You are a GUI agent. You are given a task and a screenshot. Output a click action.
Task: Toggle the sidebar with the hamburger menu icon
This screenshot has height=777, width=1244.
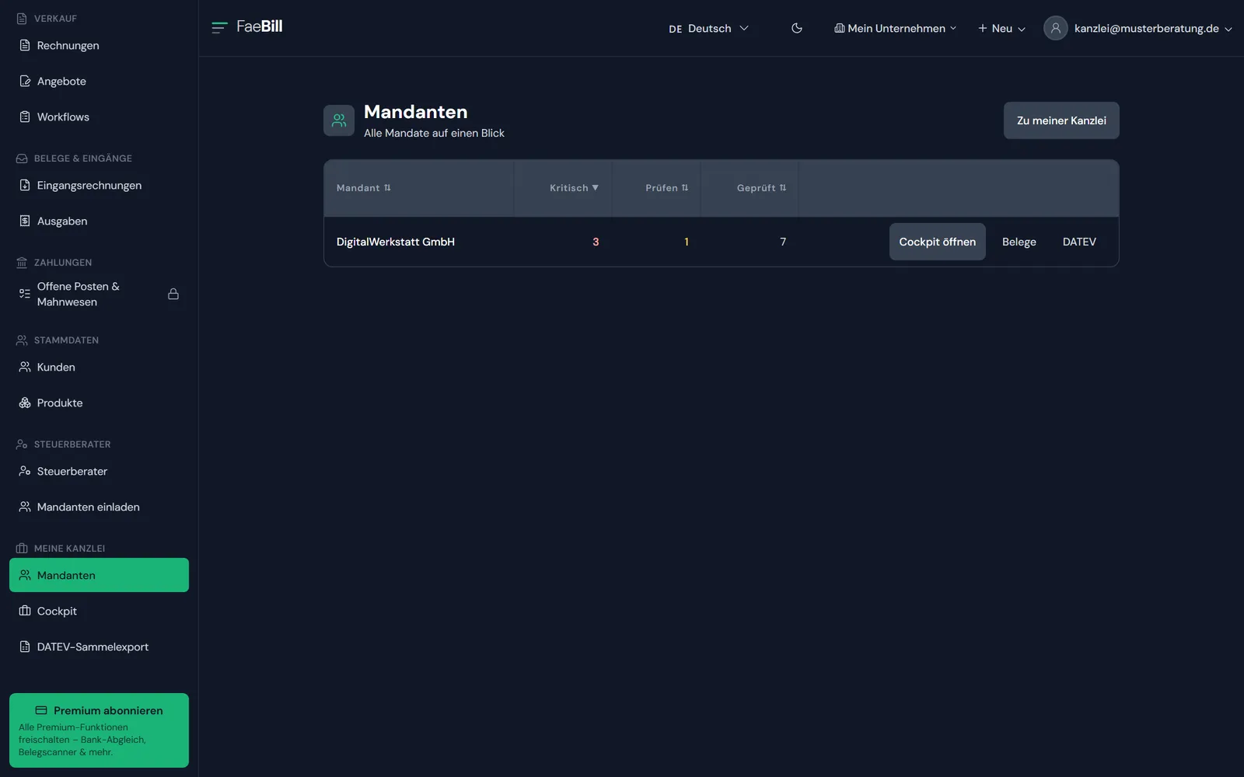[x=219, y=27]
